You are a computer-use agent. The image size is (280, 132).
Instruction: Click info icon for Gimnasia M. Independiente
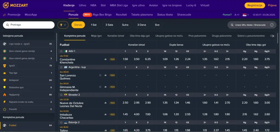(x=100, y=87)
